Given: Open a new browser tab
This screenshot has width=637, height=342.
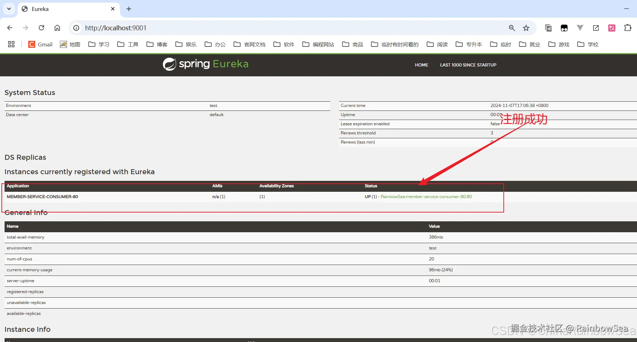Looking at the screenshot, I should pos(129,9).
